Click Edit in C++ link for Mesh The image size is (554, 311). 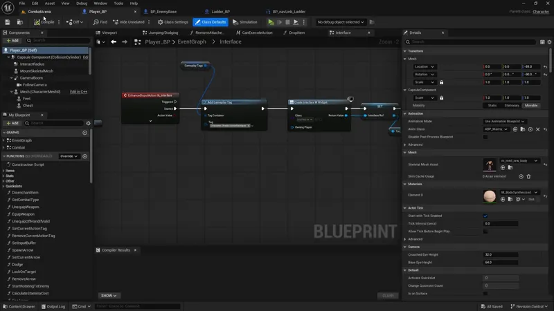pos(78,92)
